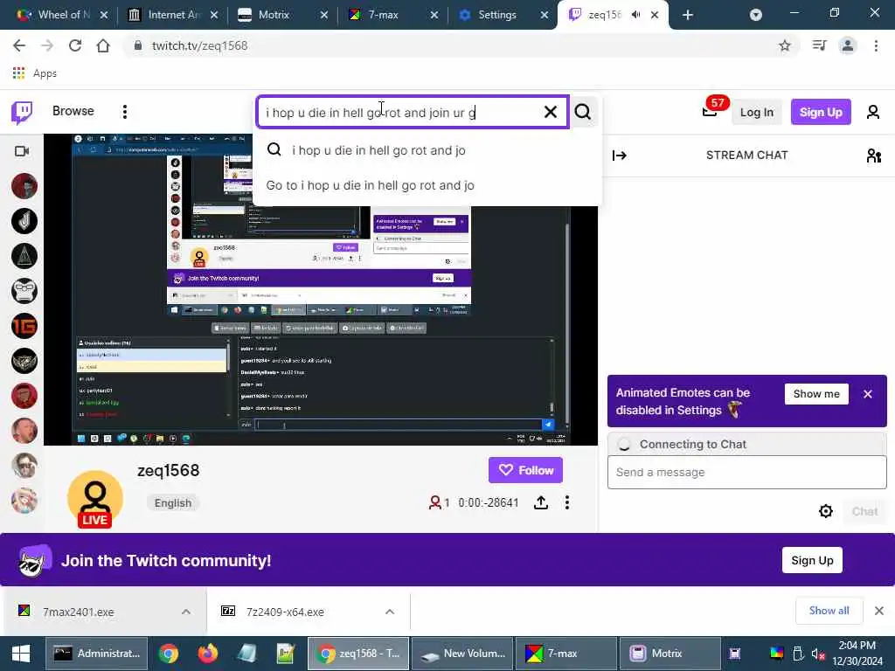Switch to the Settings tab
Screen dimensions: 895x671
point(503,15)
